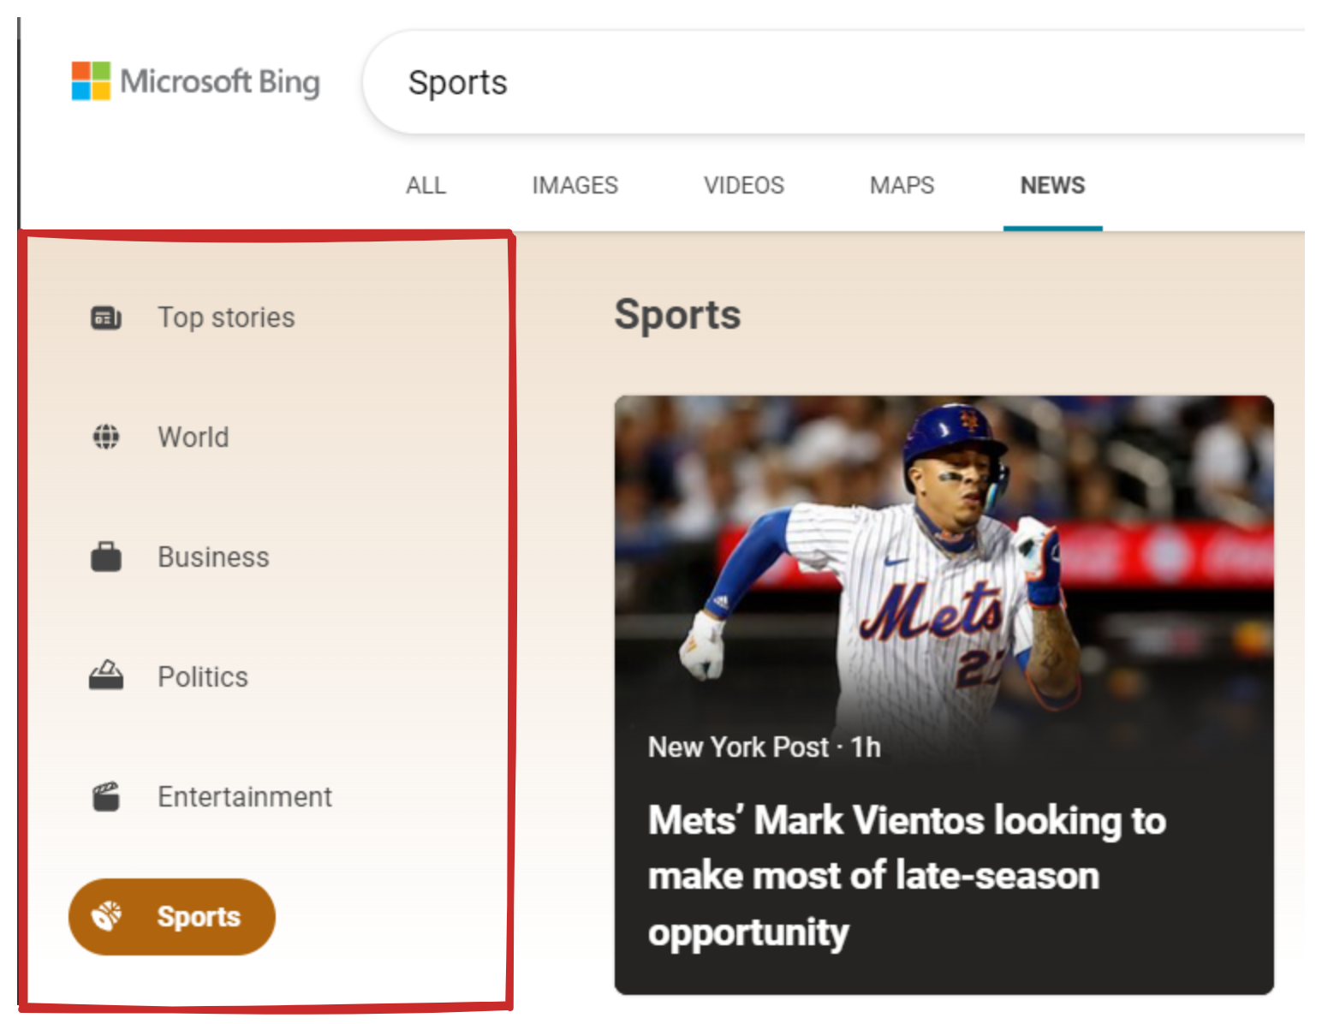This screenshot has width=1322, height=1024.
Task: Click the World globe icon
Action: click(106, 437)
